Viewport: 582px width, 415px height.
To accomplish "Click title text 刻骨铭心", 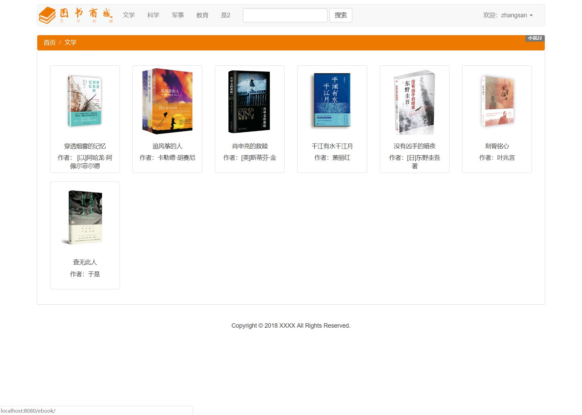I will click(497, 146).
